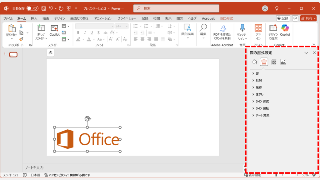Screen dimensions: 320x180
Task: Open the Acrobat tab
Action: click(208, 18)
